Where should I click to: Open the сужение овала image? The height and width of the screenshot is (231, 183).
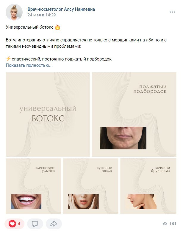91,186
